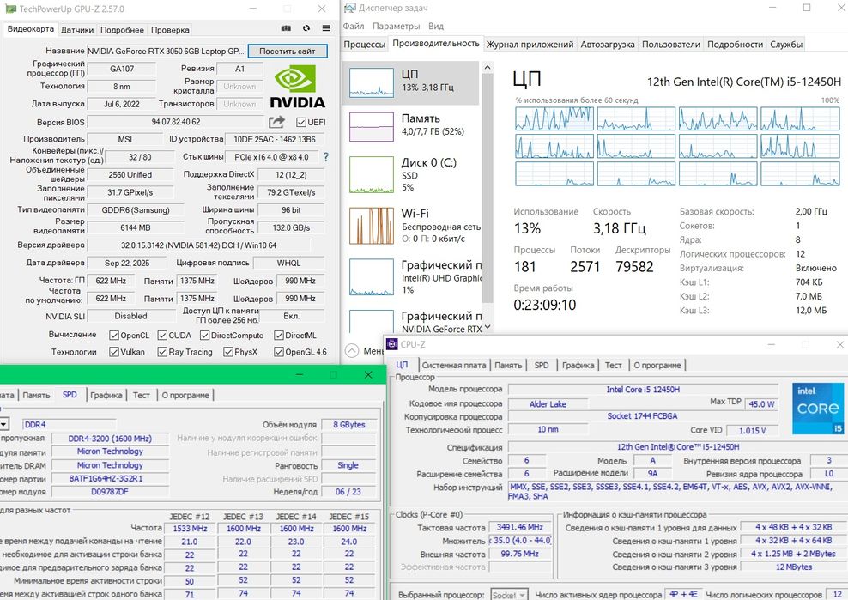Click the driver version field in GPU-Z
The height and width of the screenshot is (600, 848).
pos(198,245)
